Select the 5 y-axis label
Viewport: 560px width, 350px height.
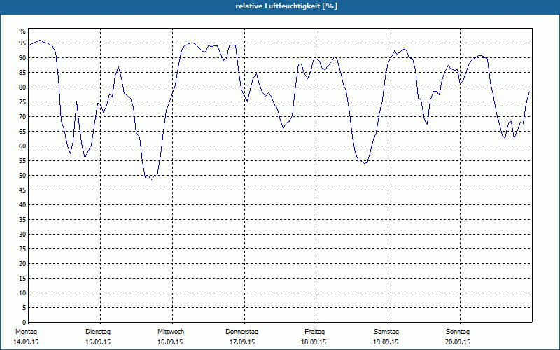(x=24, y=308)
